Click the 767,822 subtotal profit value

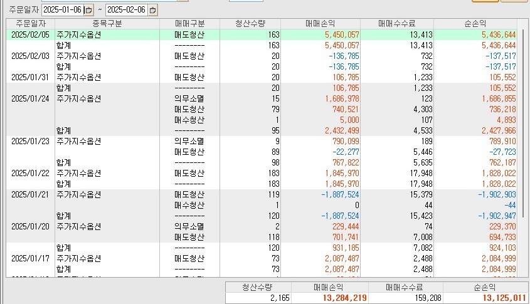click(x=346, y=162)
